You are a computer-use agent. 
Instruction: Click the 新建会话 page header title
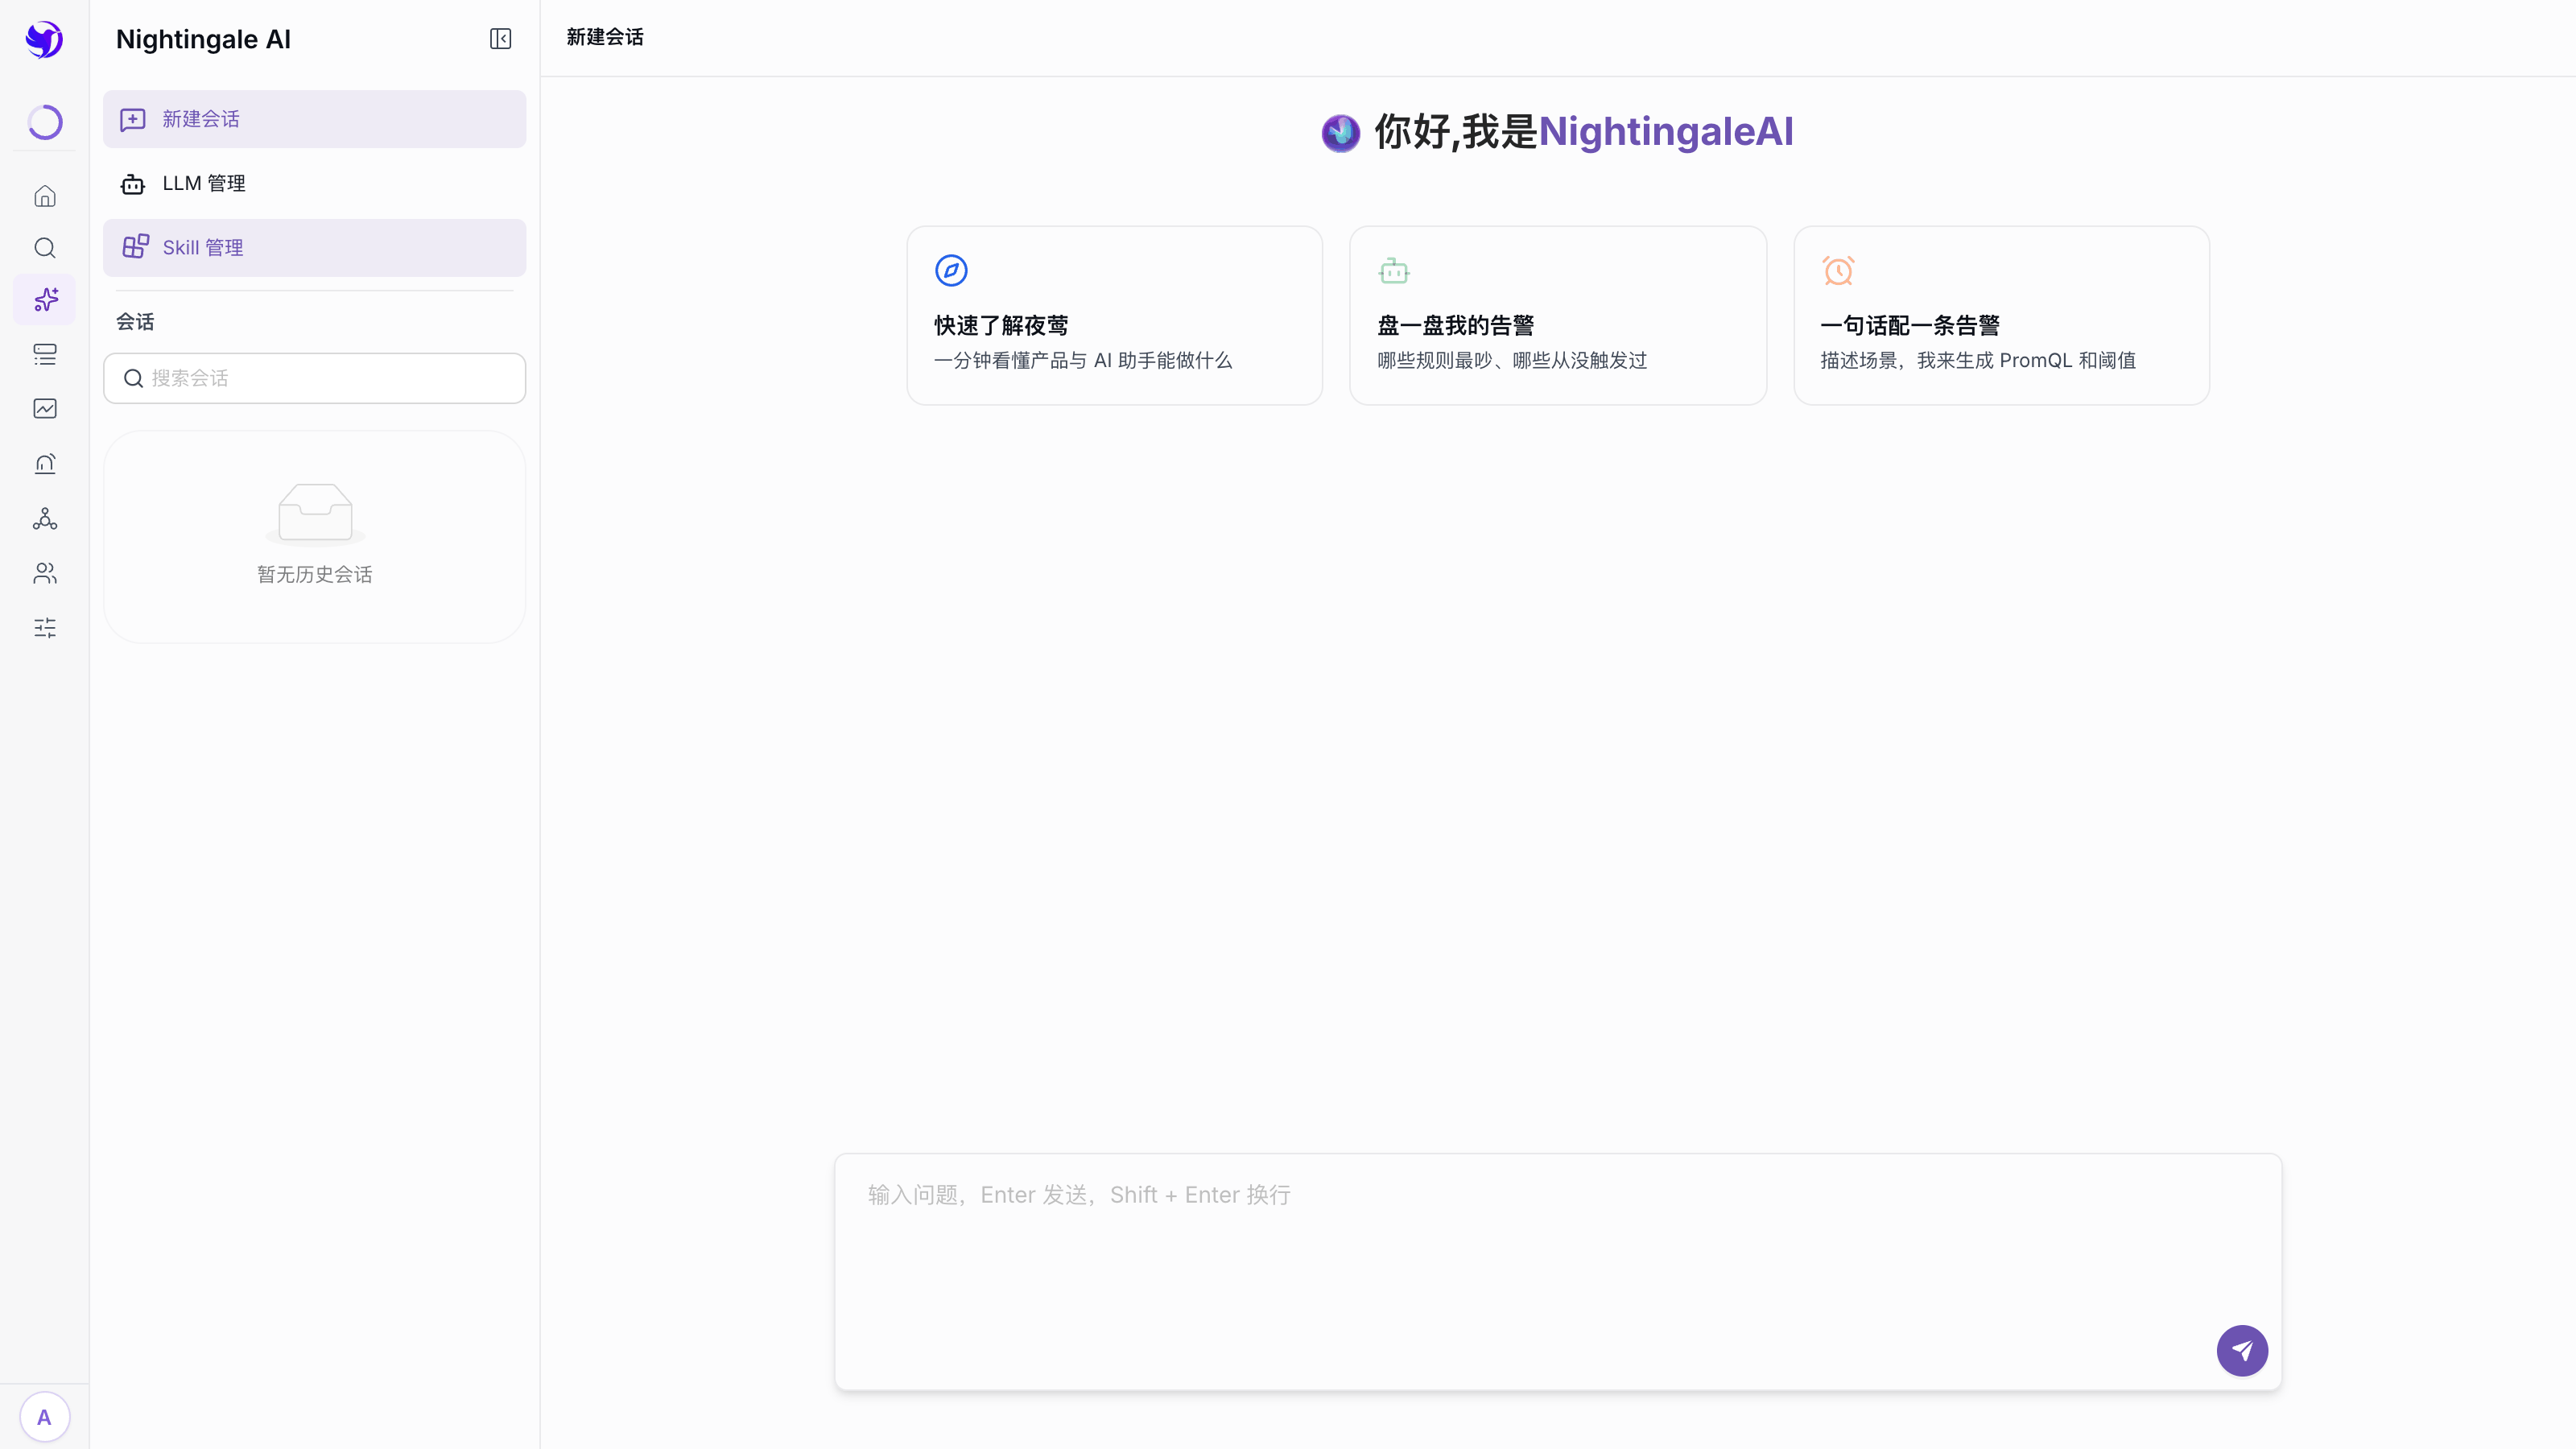605,37
